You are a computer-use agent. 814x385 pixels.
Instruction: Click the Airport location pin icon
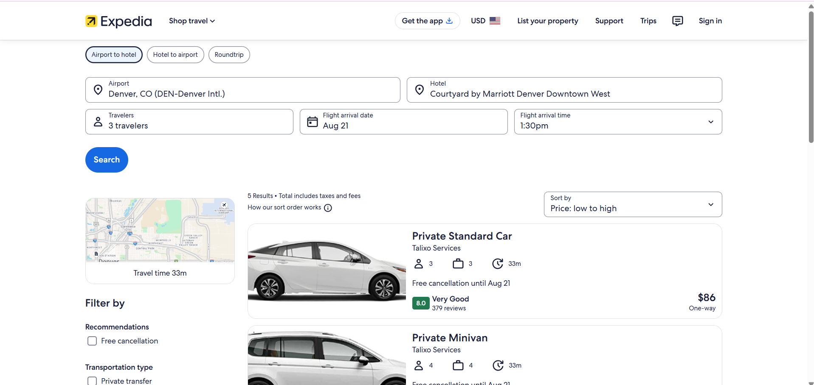tap(98, 90)
